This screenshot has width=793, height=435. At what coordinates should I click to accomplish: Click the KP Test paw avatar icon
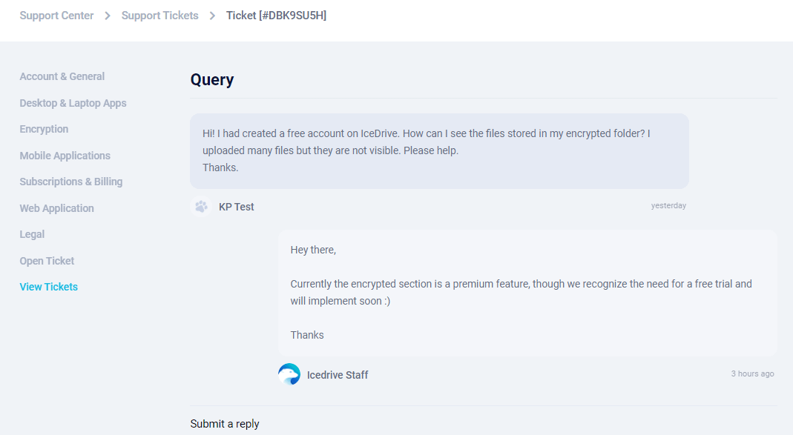pos(201,207)
